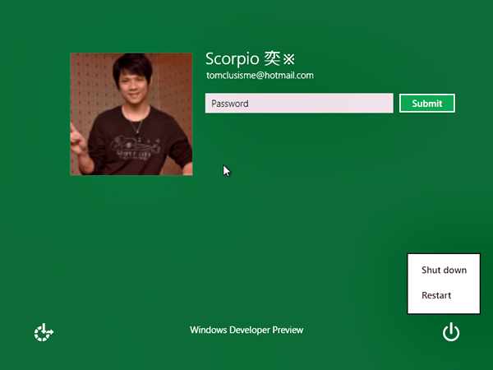Viewport: 493px width, 370px height.
Task: Click the white gap between Shut down and Restart
Action: click(x=444, y=283)
